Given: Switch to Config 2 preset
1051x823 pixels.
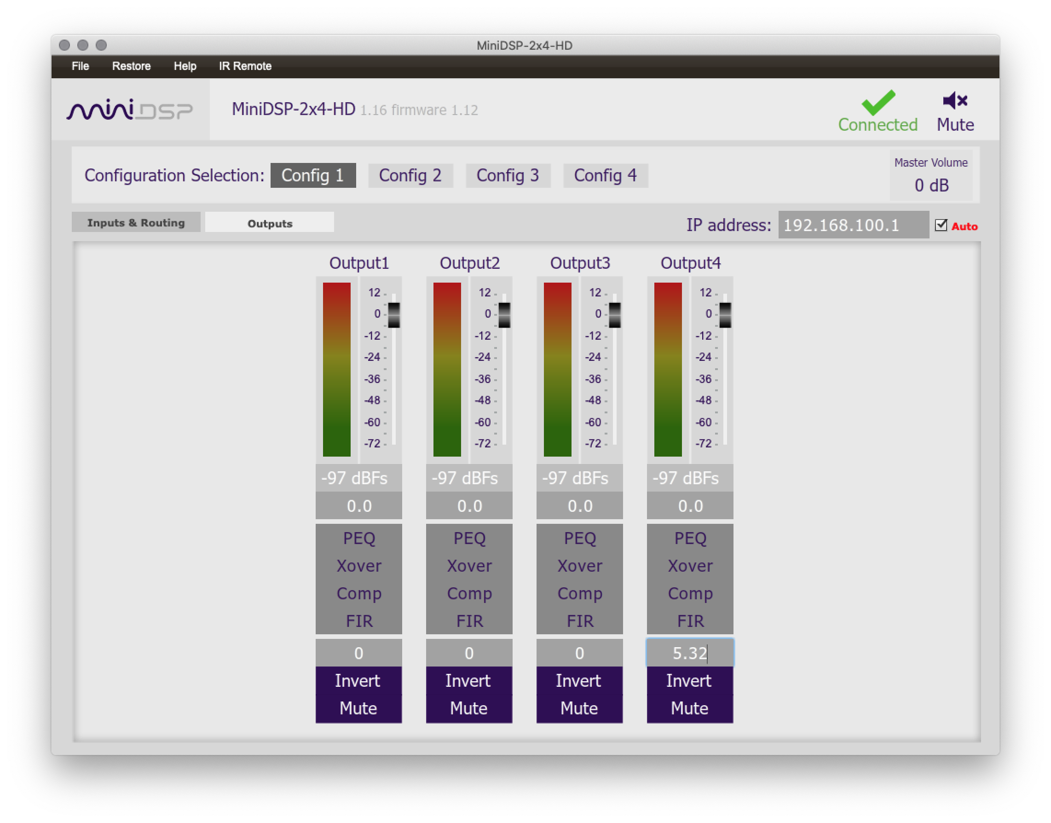Looking at the screenshot, I should click(410, 175).
